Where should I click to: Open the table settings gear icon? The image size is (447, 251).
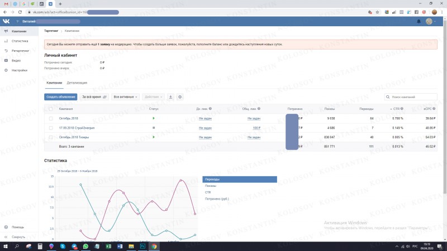click(x=180, y=97)
